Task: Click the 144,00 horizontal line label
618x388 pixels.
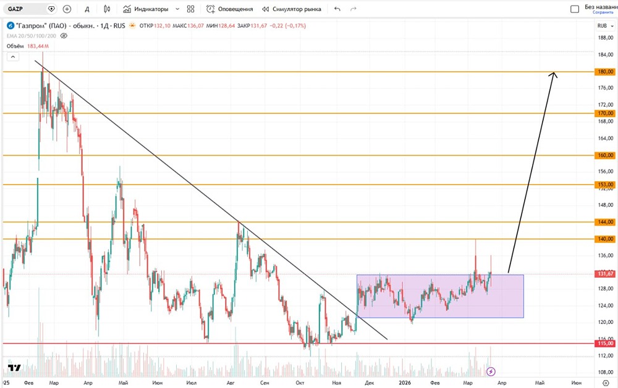Action: pos(606,222)
